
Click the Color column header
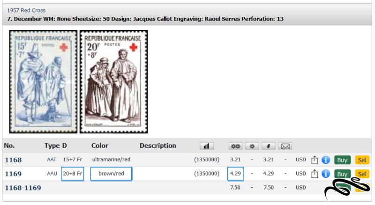(100, 146)
